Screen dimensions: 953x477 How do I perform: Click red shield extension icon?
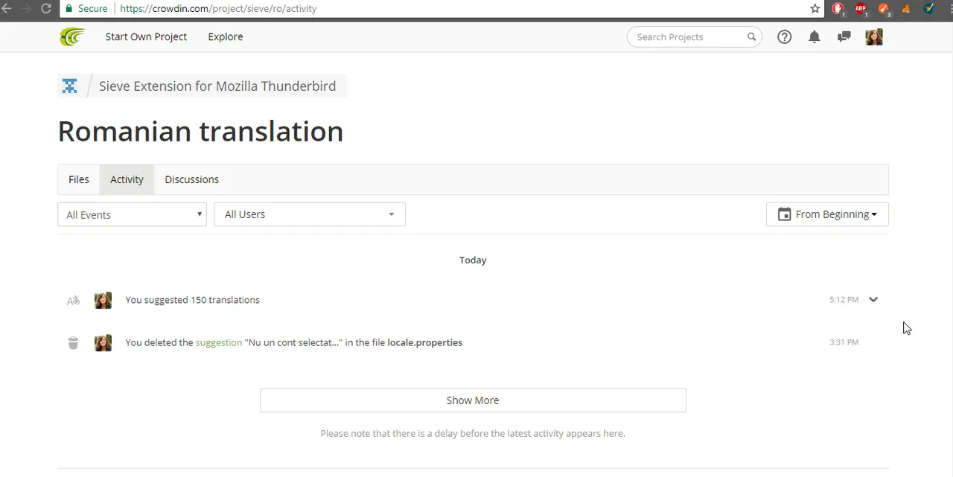(838, 9)
